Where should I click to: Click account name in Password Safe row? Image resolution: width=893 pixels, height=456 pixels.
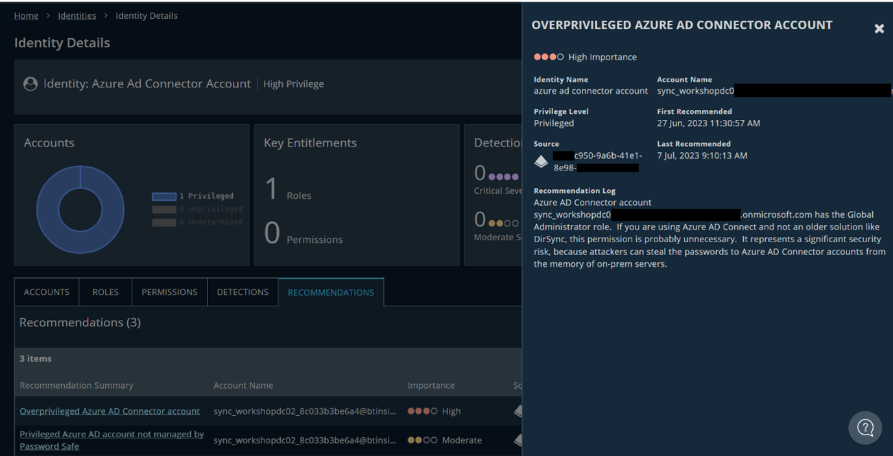[305, 440]
